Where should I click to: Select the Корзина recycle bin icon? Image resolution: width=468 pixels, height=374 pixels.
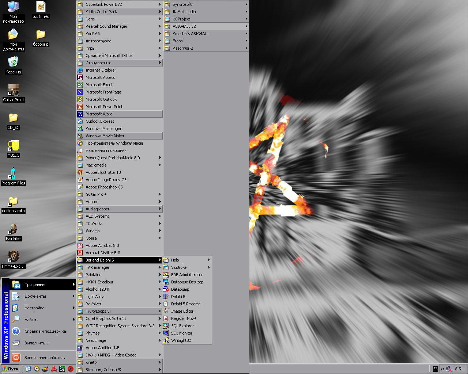pyautogui.click(x=14, y=65)
